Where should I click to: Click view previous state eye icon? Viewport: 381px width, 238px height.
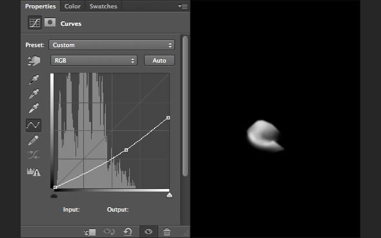(109, 232)
